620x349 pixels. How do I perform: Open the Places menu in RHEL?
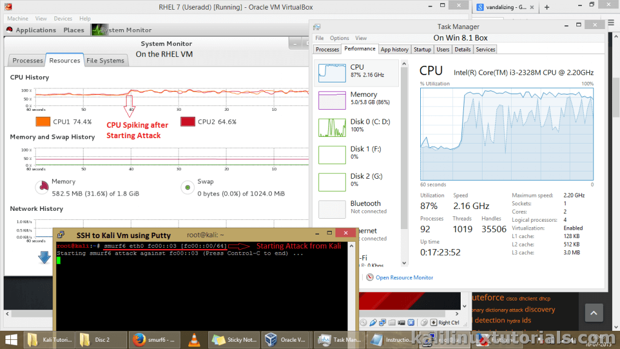74,30
